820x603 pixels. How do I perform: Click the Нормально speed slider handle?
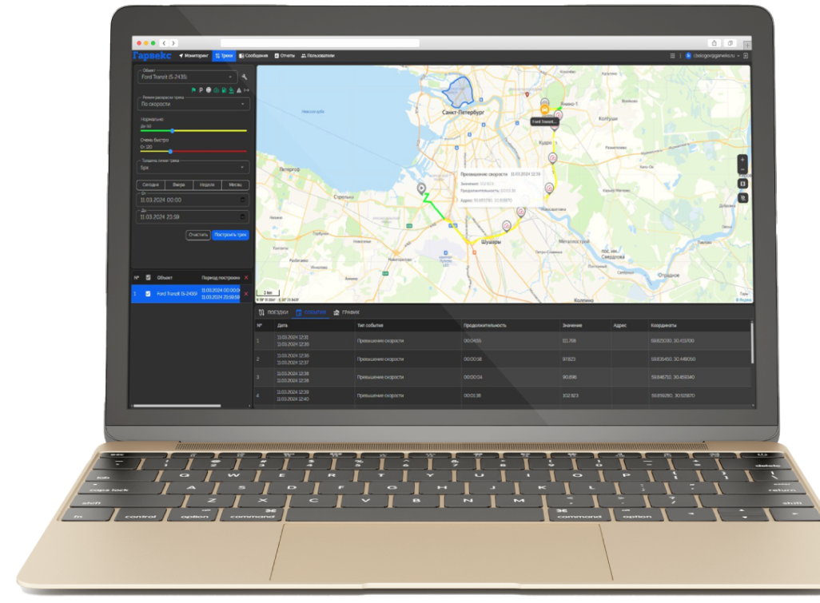(172, 131)
